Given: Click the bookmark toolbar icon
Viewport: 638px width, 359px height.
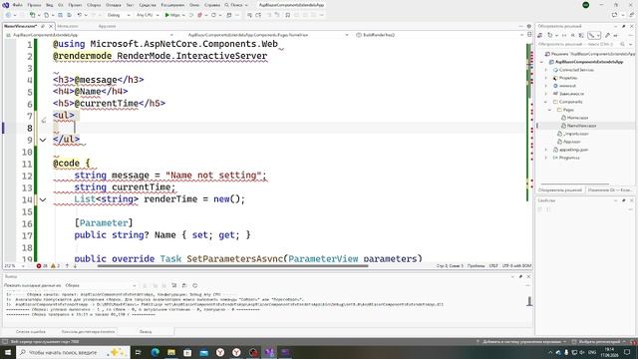Looking at the screenshot, I should 288,15.
